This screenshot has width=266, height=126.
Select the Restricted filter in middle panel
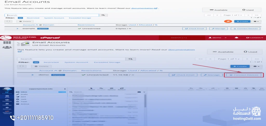[x=51, y=62]
